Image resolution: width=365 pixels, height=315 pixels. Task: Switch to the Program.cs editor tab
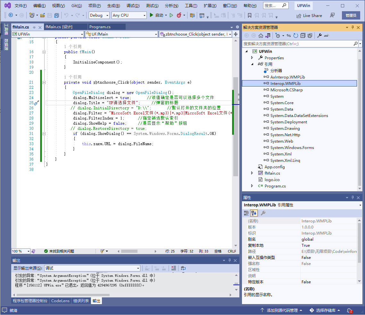[x=100, y=27]
